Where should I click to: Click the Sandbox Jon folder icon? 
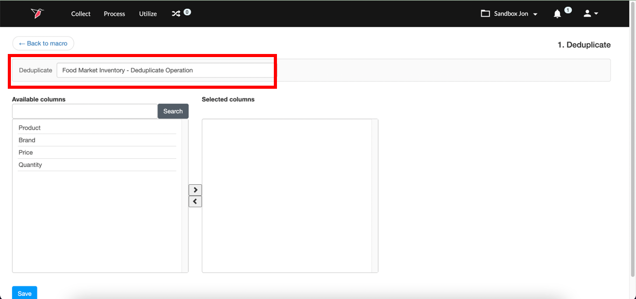point(485,13)
